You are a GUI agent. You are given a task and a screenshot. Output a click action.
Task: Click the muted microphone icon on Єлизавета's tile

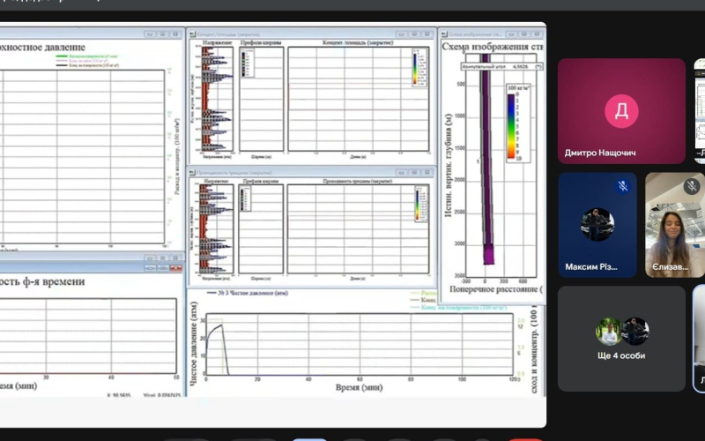[x=692, y=186]
